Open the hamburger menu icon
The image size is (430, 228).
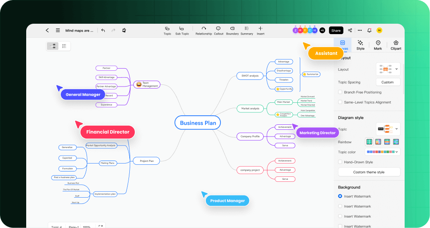(x=58, y=30)
